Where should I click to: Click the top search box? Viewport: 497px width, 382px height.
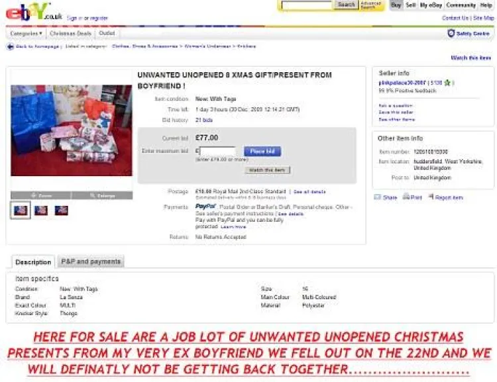[x=307, y=5]
